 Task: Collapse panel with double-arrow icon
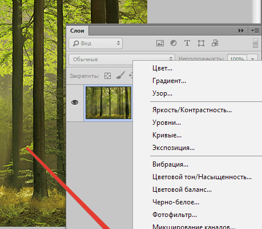[241, 31]
